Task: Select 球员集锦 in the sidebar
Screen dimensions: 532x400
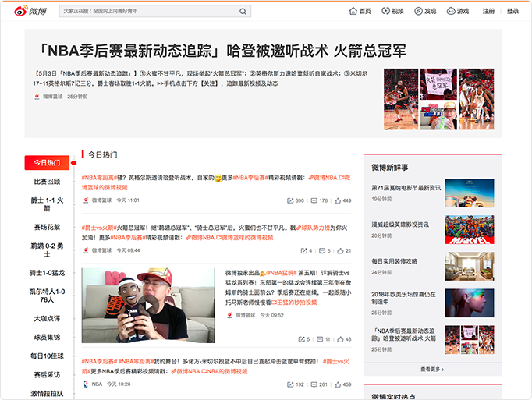Action: click(x=47, y=338)
